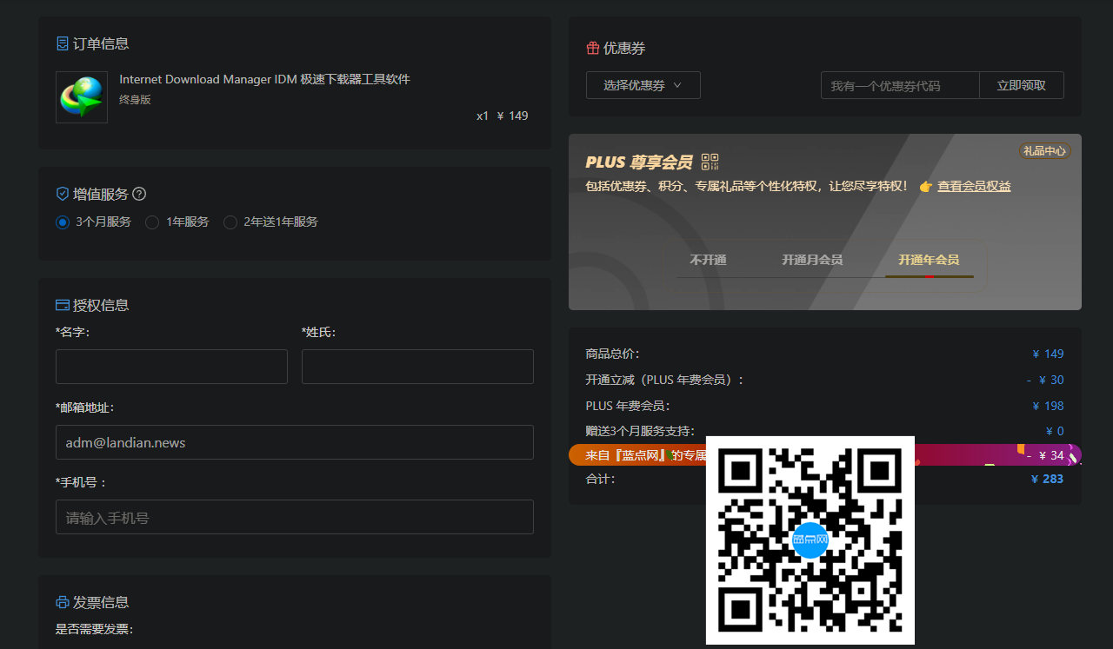Screen dimensions: 1113x649
Task: Switch to the 不开通 tab
Action: coord(708,260)
